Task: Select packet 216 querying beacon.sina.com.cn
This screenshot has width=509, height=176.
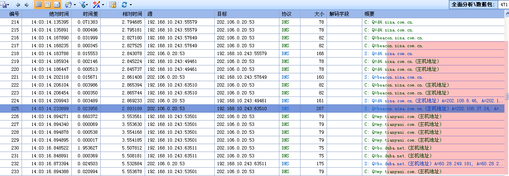Action: point(252,38)
